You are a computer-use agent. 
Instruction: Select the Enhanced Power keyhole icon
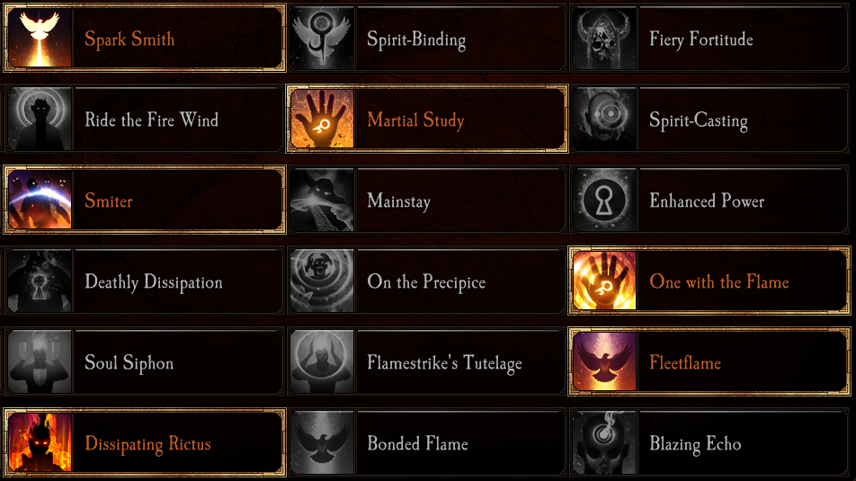604,200
